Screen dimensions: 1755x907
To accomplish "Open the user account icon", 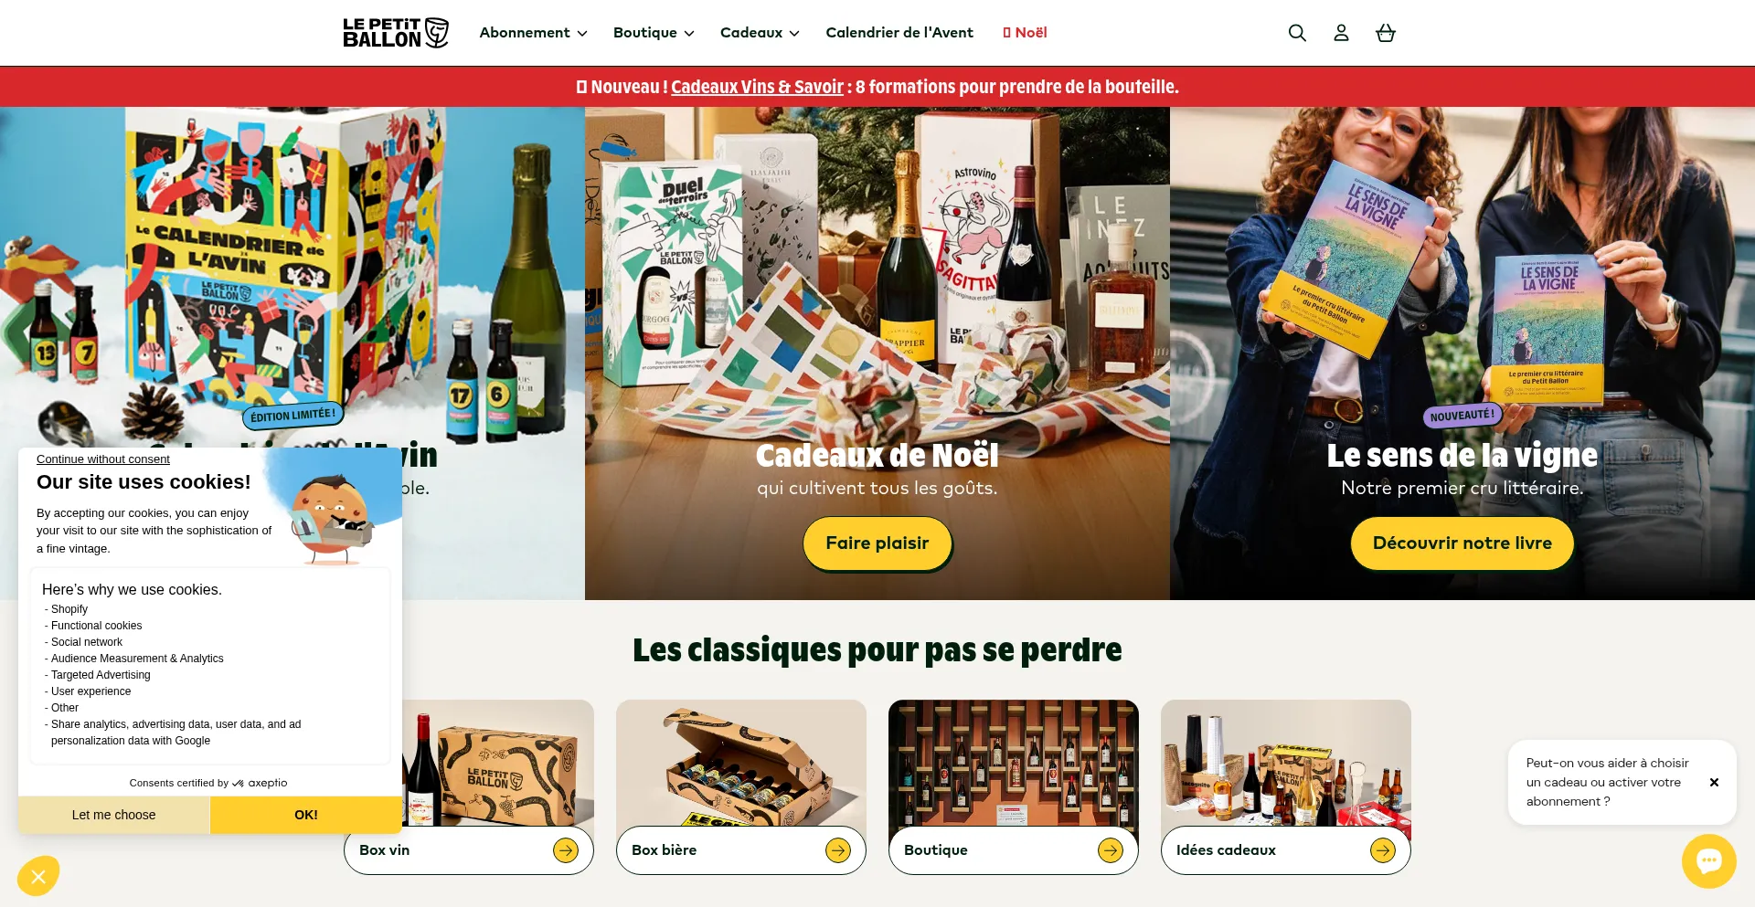I will 1341,33.
